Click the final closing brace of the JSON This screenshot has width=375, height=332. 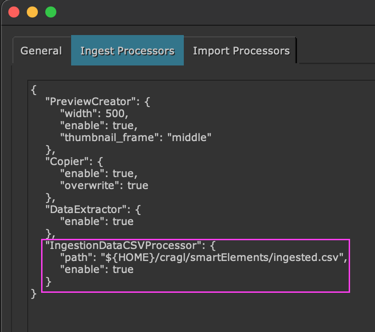point(33,293)
